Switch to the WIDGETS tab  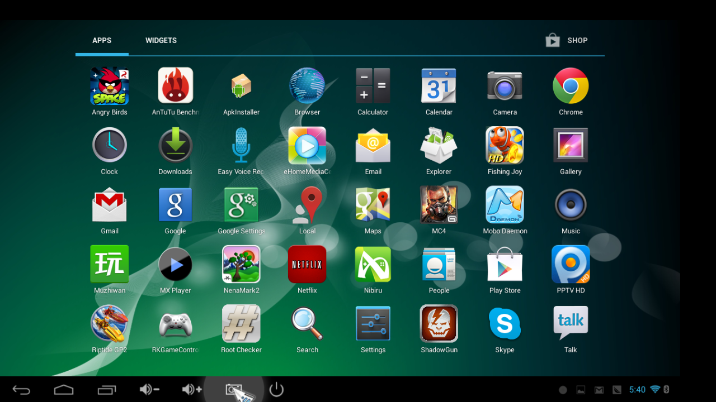coord(161,40)
